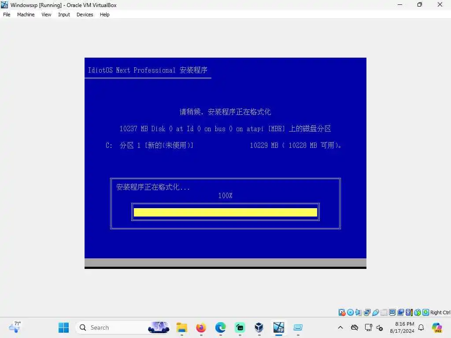Viewport: 451px width, 338px height.
Task: Click the muted volume tray icon
Action: (379, 327)
